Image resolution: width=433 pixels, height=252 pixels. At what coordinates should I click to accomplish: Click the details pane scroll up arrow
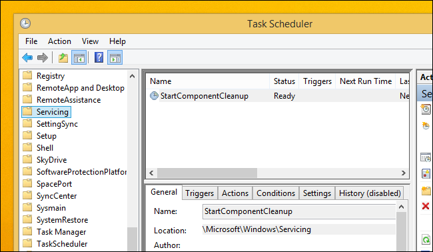pyautogui.click(x=402, y=207)
